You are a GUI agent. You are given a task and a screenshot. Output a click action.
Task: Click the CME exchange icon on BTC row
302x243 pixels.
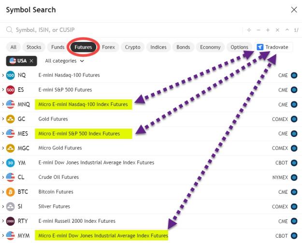[294, 192]
